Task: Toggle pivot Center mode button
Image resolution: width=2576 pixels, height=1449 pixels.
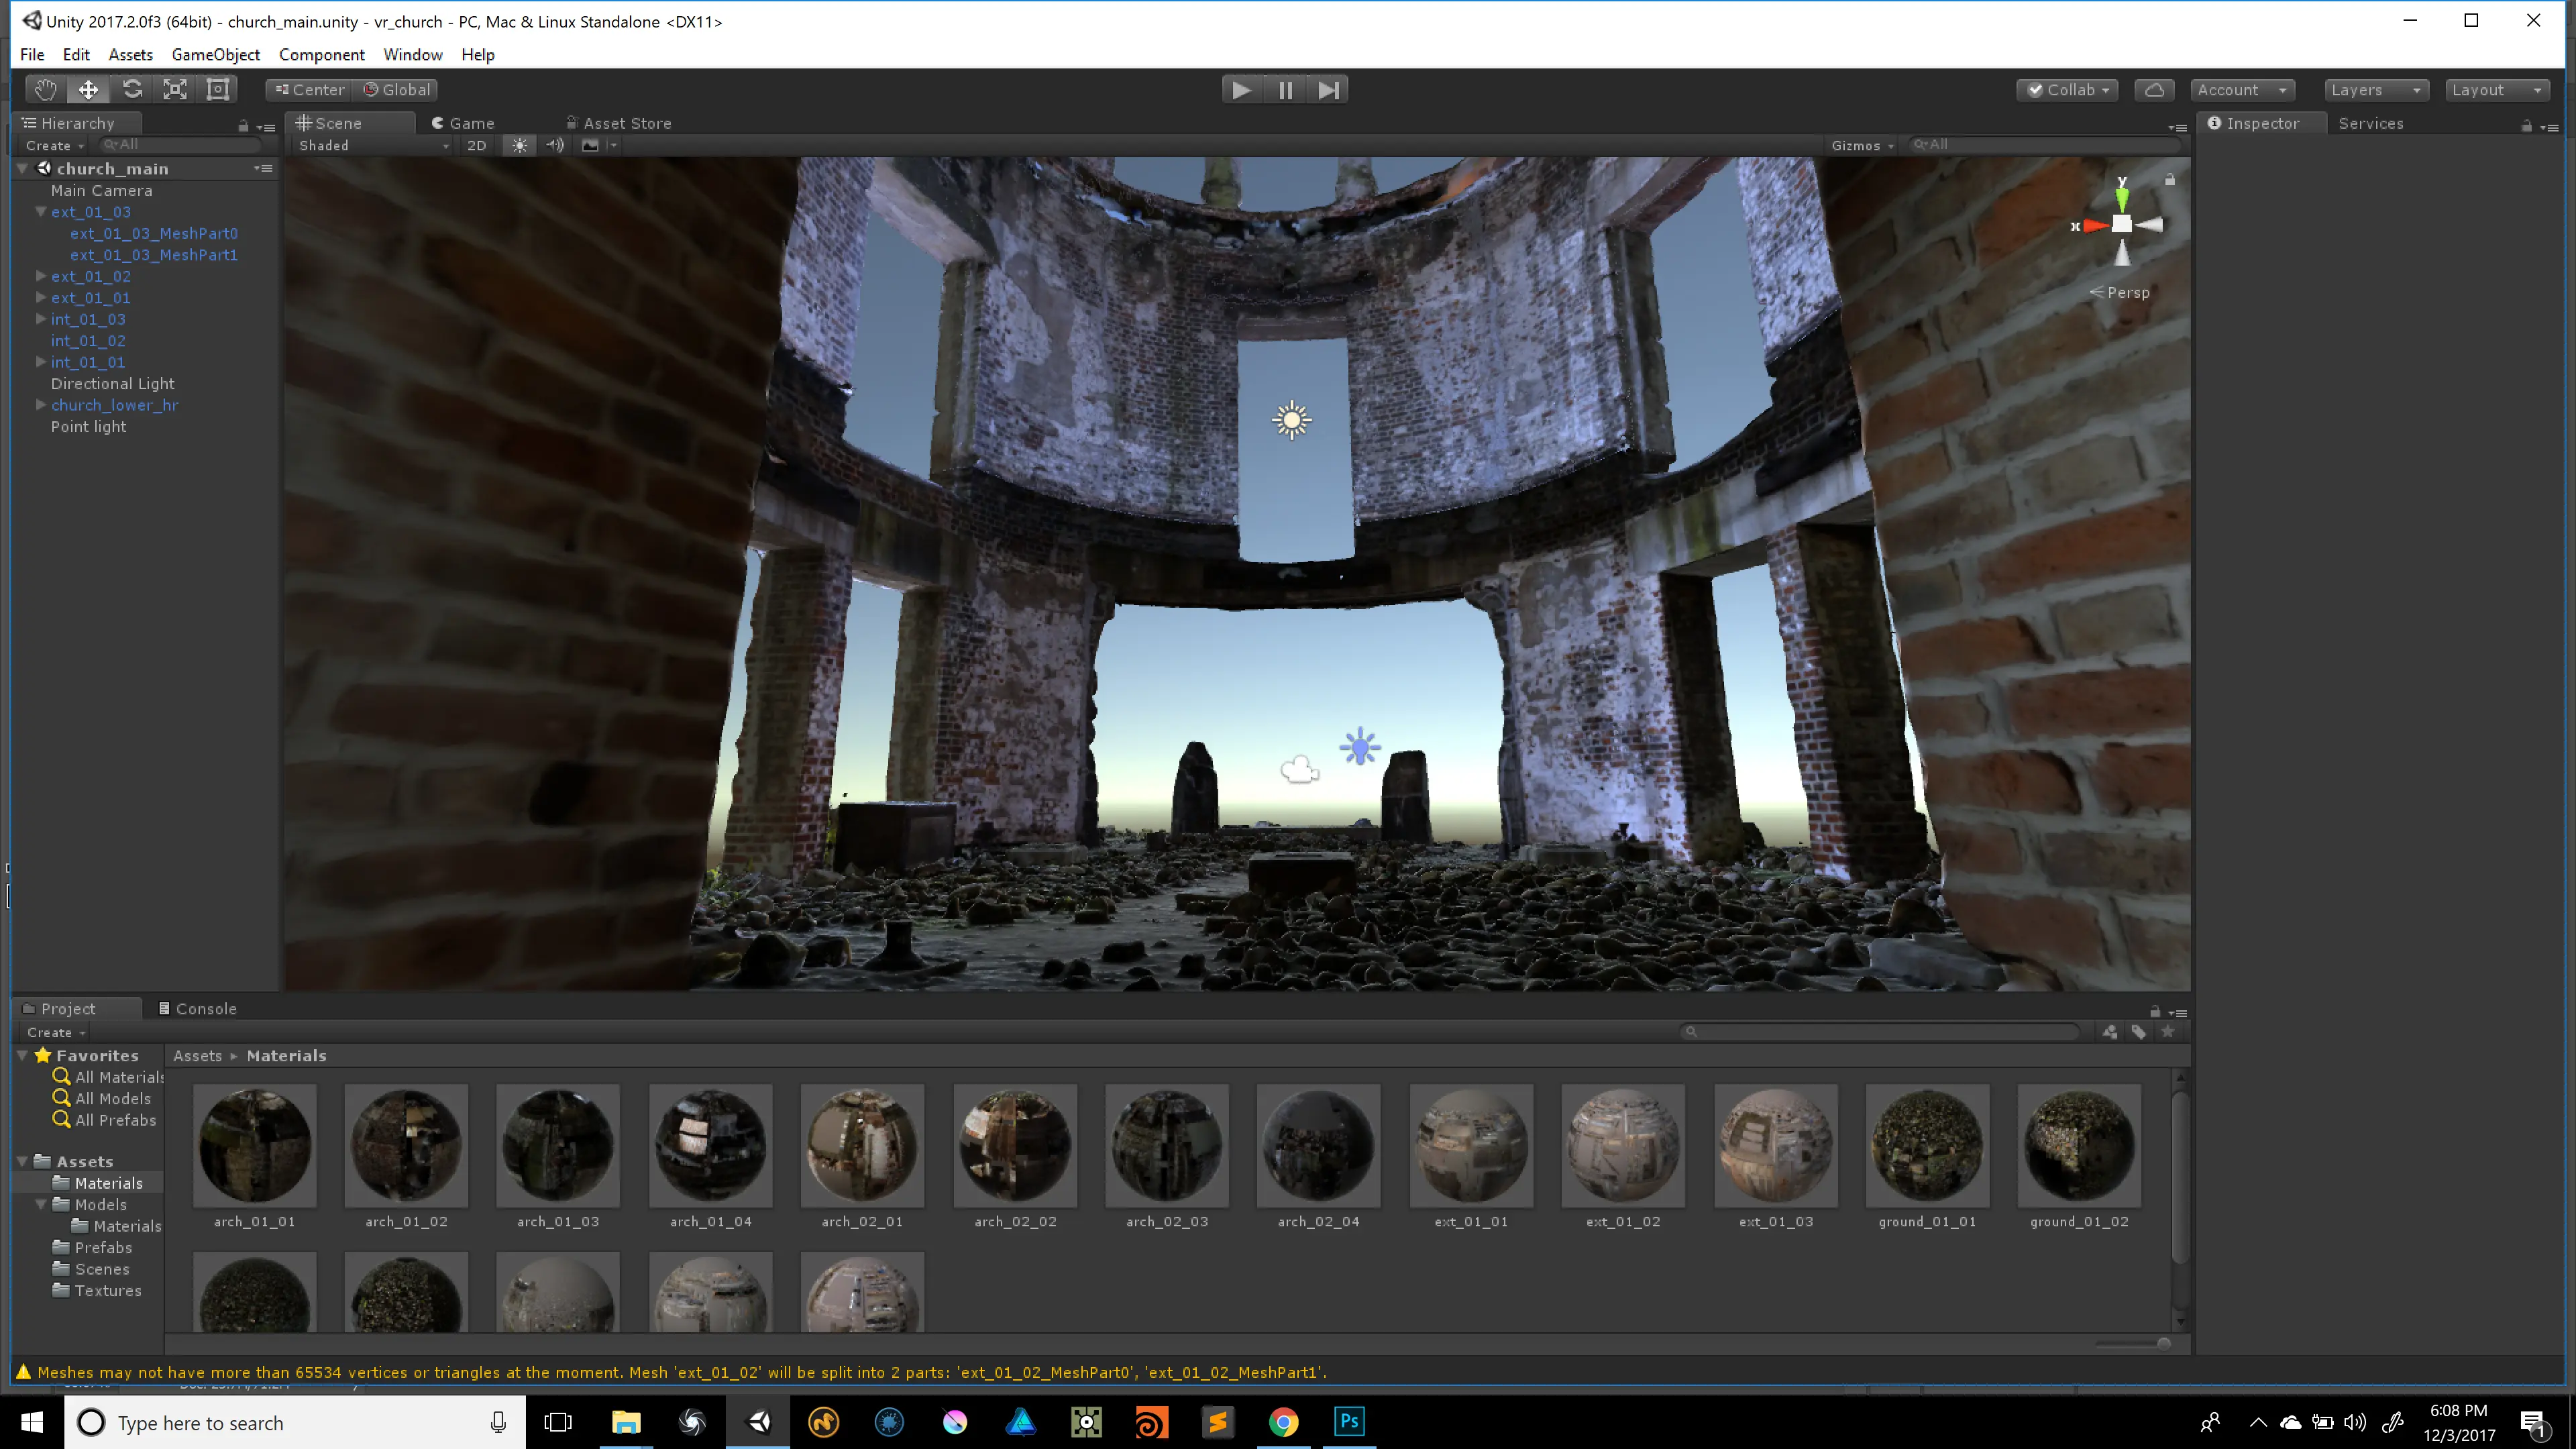Action: coord(310,90)
